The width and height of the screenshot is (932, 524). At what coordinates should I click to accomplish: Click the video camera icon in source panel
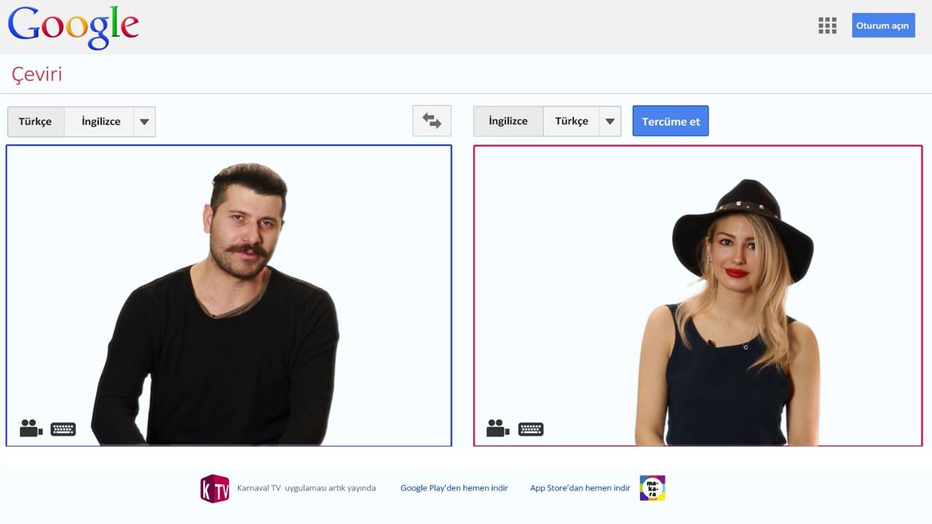click(31, 428)
